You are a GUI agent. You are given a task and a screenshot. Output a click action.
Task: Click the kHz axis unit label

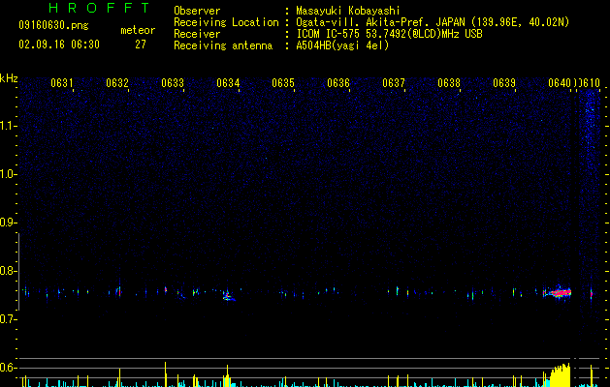(x=9, y=78)
